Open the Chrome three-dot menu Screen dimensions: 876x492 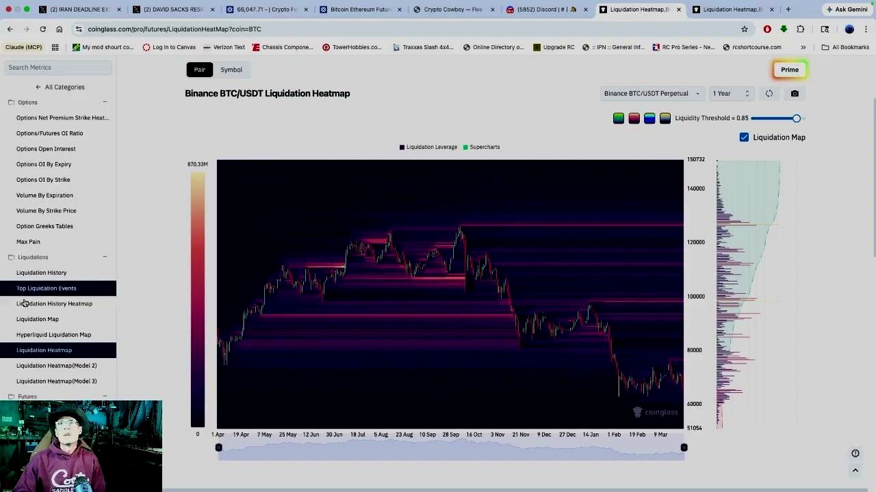pyautogui.click(x=866, y=29)
